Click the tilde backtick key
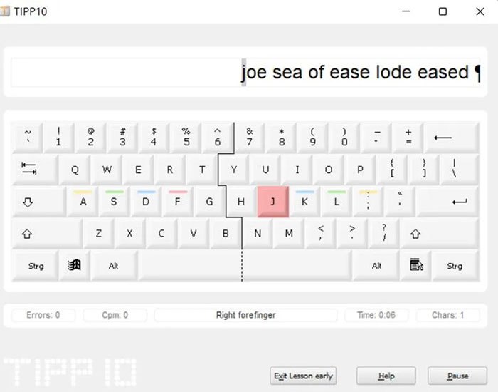 click(27, 138)
